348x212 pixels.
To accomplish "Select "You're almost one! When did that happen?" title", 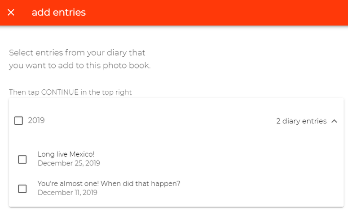I will pos(109,184).
